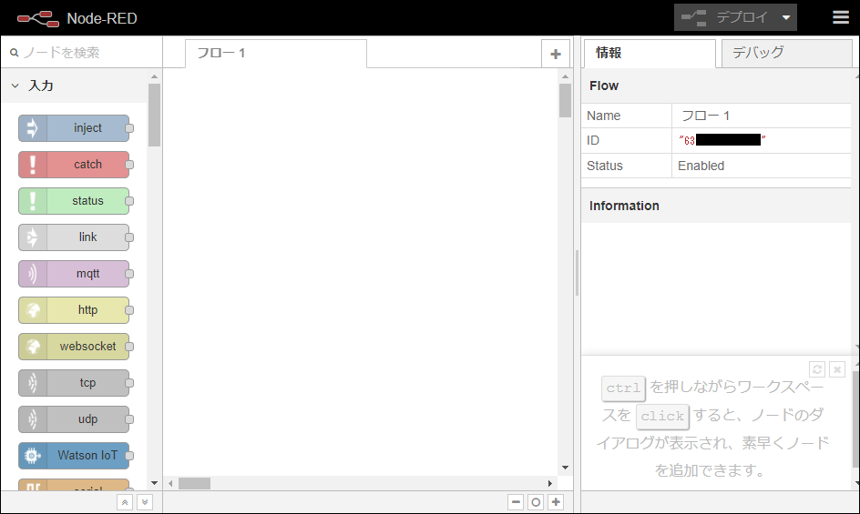Zoom out of the workspace
This screenshot has width=860, height=514.
click(x=516, y=502)
